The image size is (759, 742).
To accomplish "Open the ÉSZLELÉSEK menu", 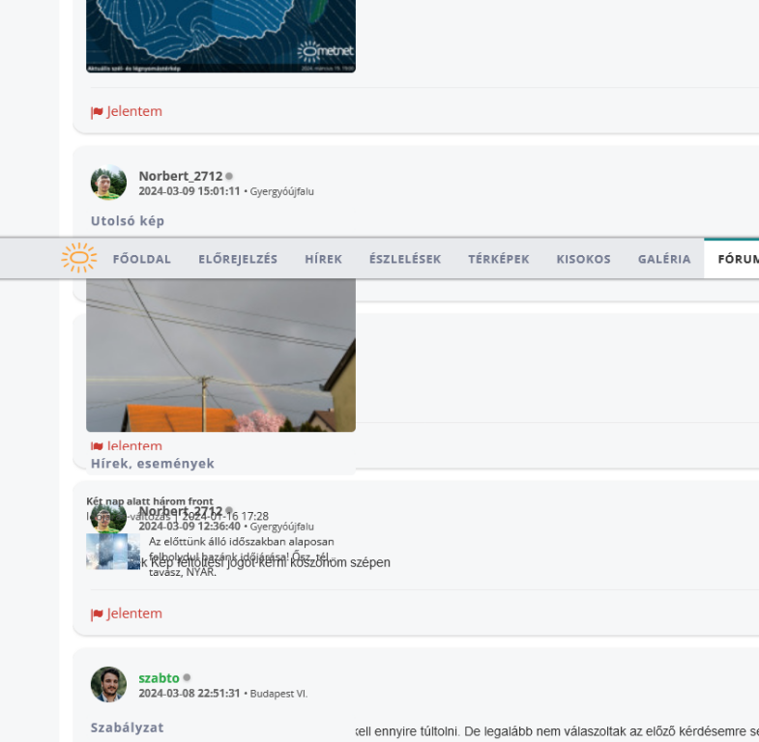I will (404, 259).
